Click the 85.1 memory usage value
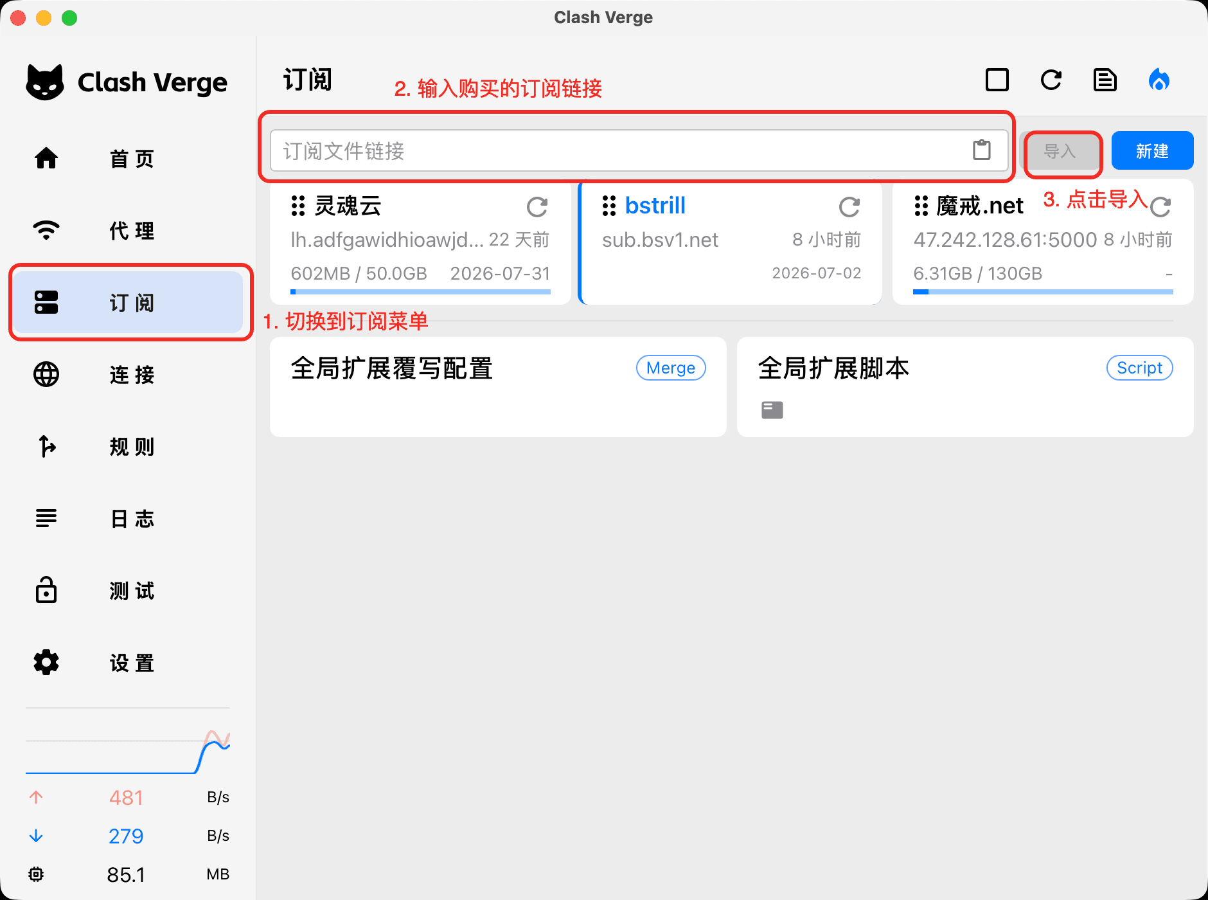The width and height of the screenshot is (1208, 900). [x=126, y=874]
